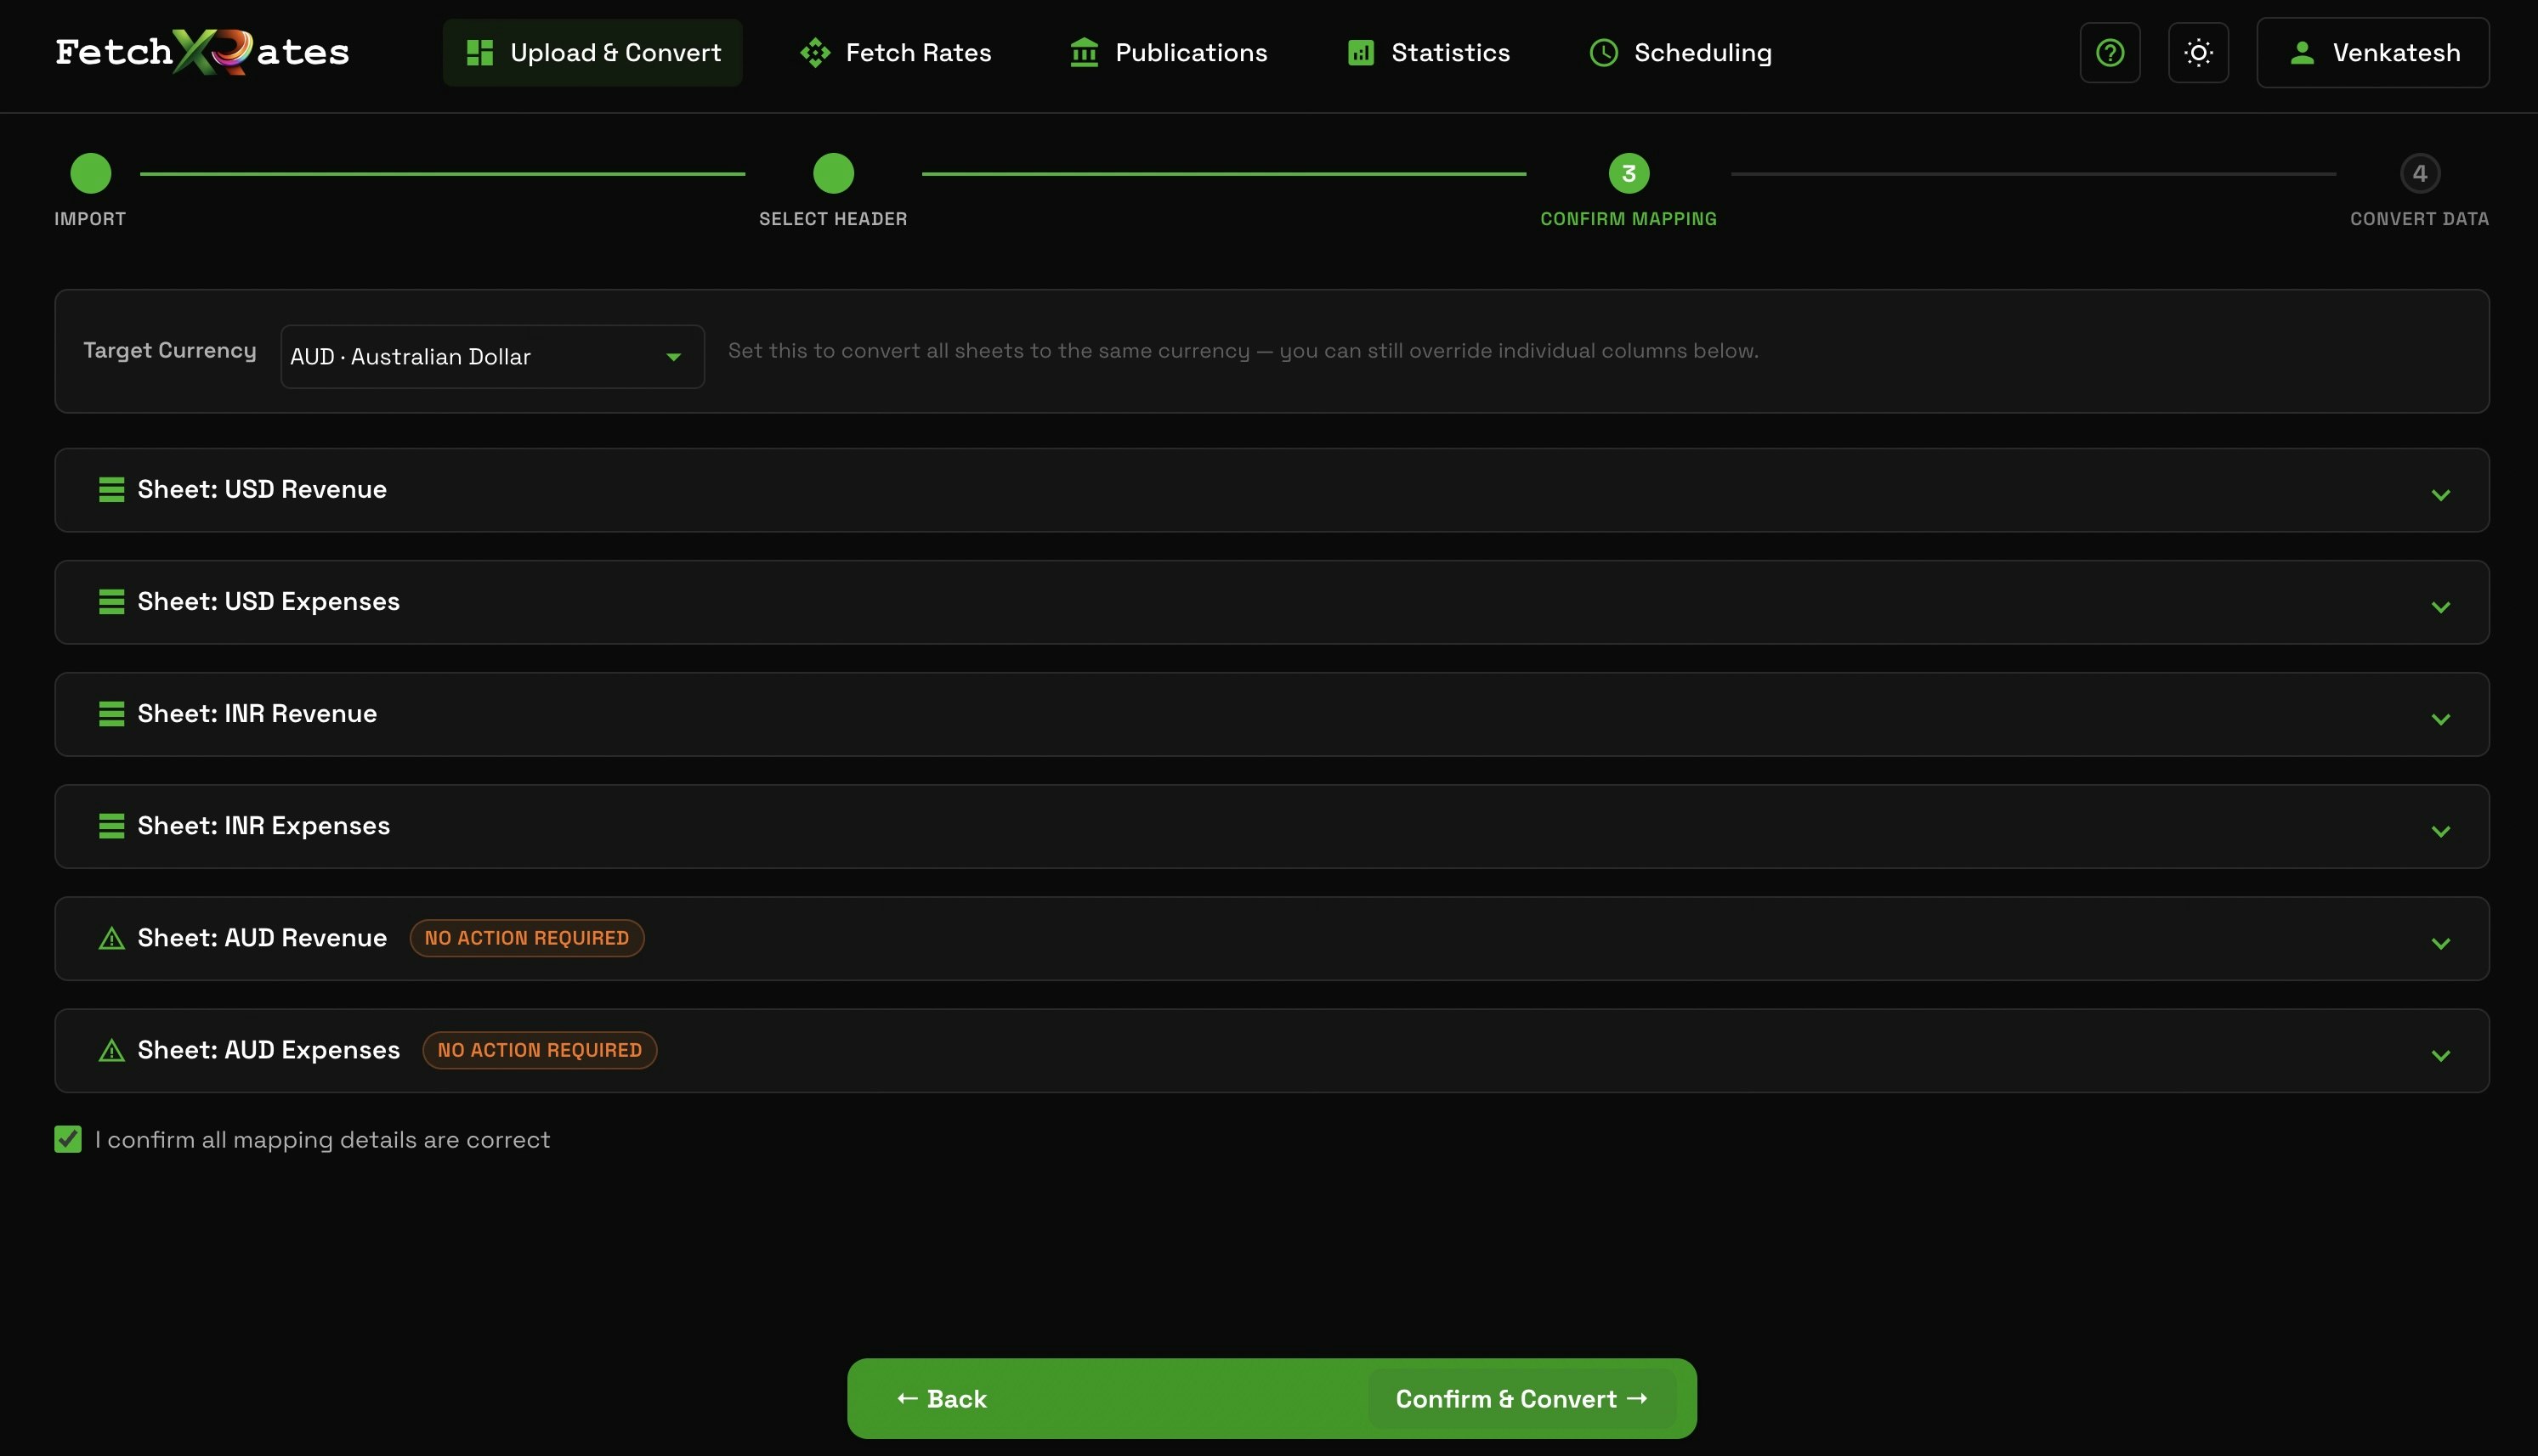Viewport: 2538px width, 1456px height.
Task: Click the CONFIRM MAPPING step label
Action: tap(1629, 219)
